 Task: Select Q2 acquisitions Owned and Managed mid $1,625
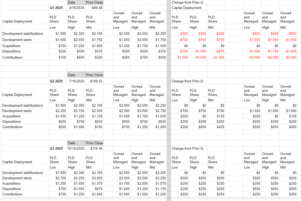(x=158, y=116)
